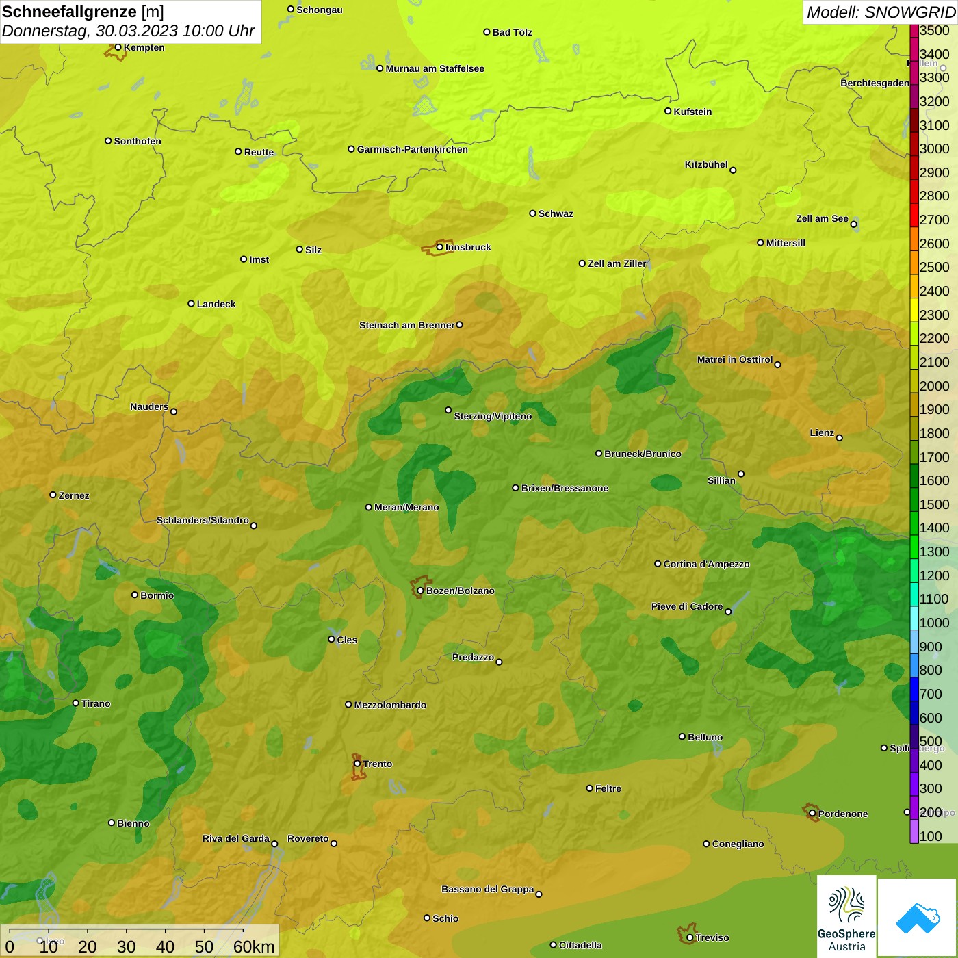Click the Matrei in Osttirol label
This screenshot has width=958, height=958.
[735, 359]
